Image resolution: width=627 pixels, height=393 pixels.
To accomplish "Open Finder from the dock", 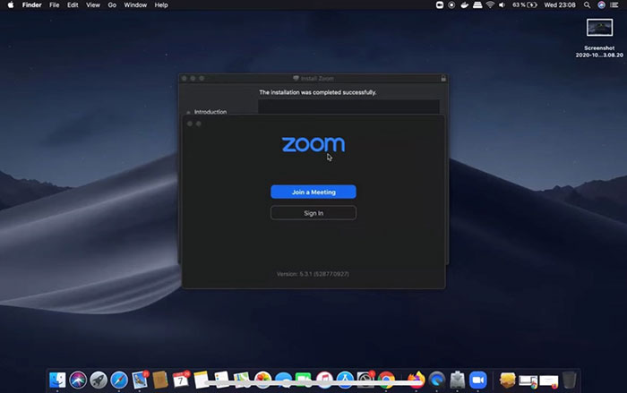I will [57, 380].
